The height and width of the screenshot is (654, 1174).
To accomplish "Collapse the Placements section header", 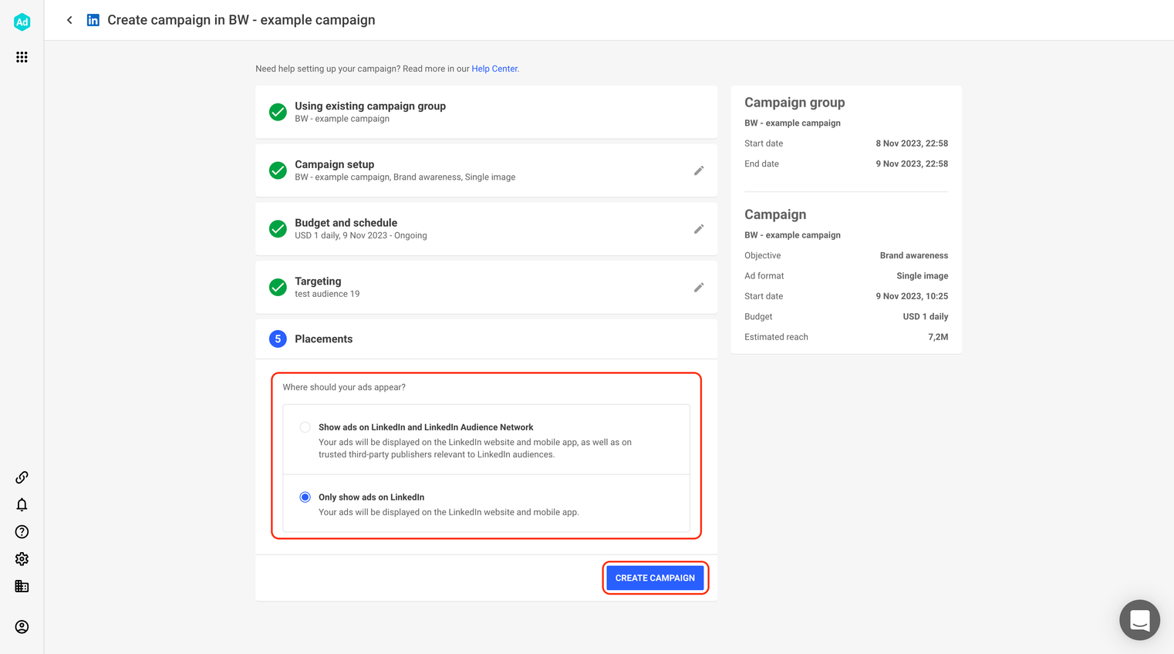I will (486, 339).
